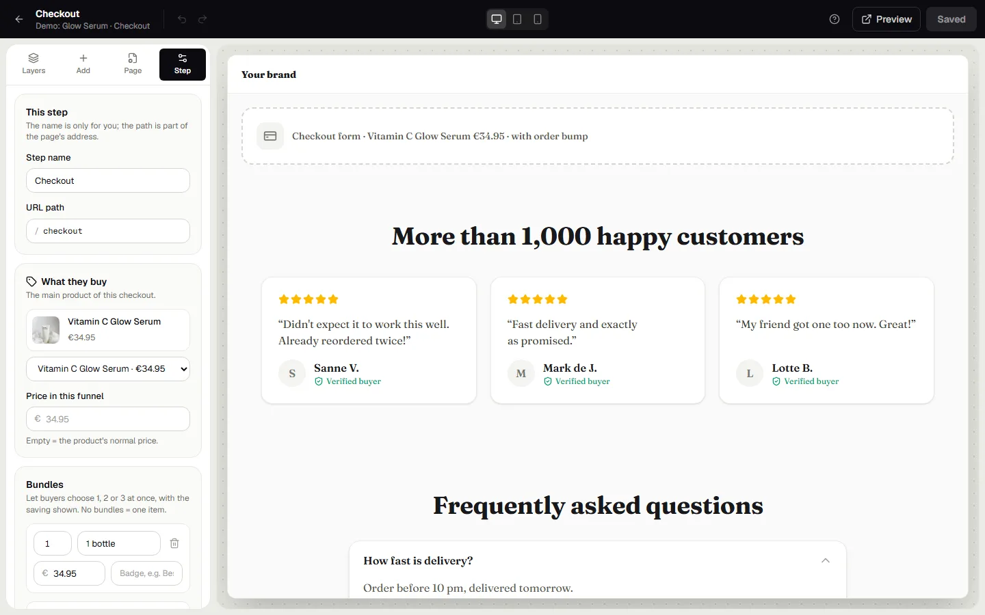The width and height of the screenshot is (985, 615).
Task: Click Mark de J.'s Verified buyer badge
Action: (x=577, y=381)
